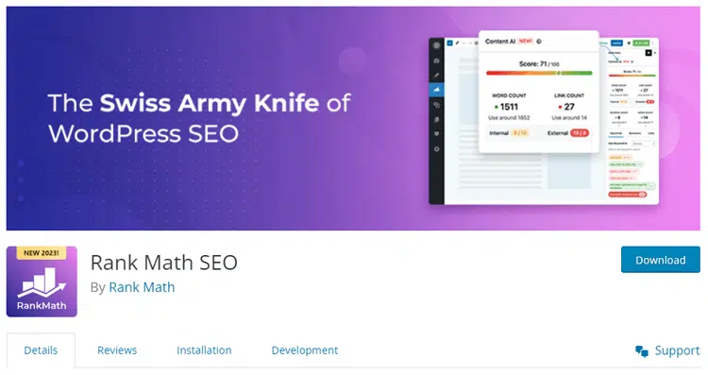
Task: Open the Installation tab
Action: tap(204, 350)
